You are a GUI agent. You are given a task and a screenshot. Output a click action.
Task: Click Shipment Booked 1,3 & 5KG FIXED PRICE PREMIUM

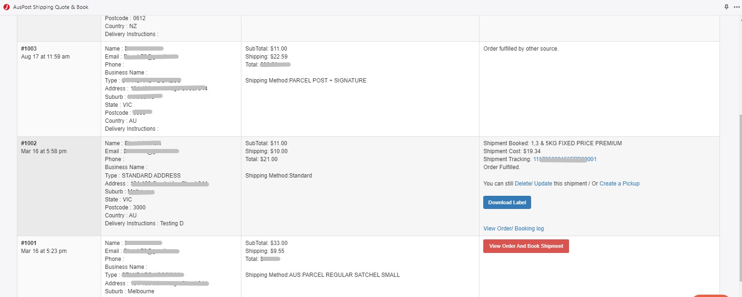[553, 143]
